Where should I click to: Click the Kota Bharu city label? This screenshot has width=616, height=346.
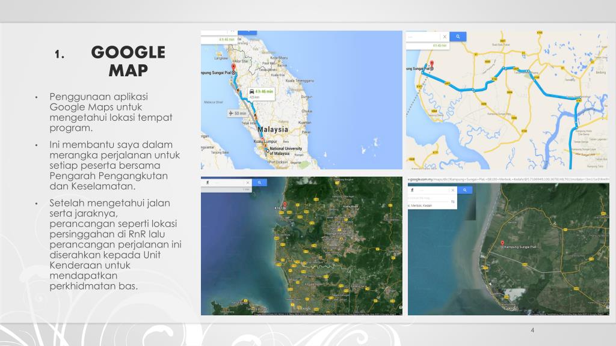pyautogui.click(x=279, y=58)
